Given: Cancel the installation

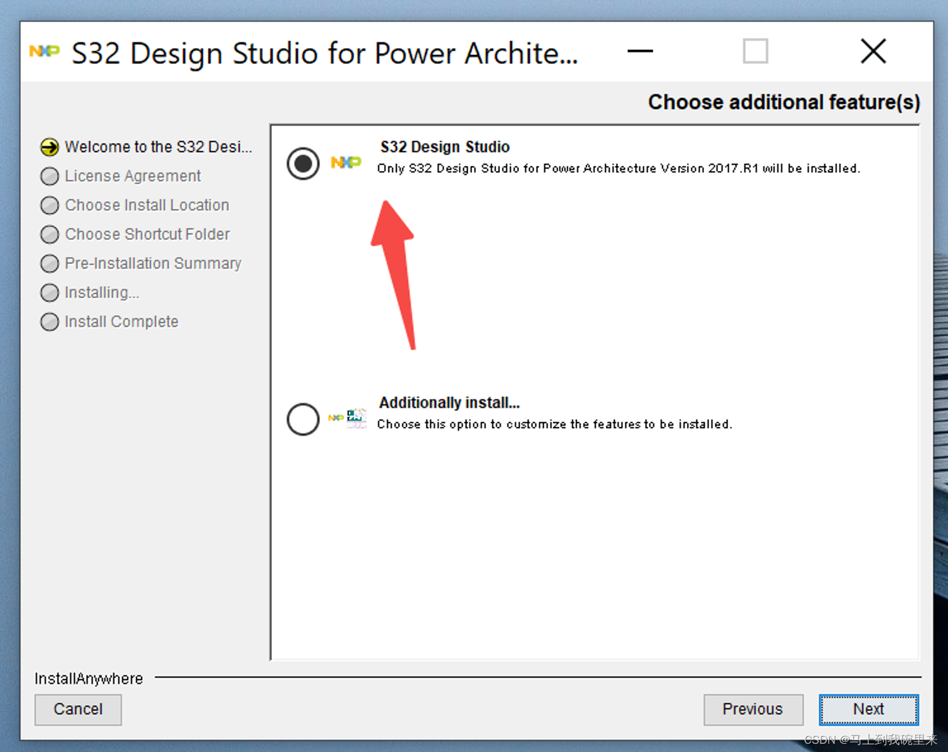Looking at the screenshot, I should [78, 709].
